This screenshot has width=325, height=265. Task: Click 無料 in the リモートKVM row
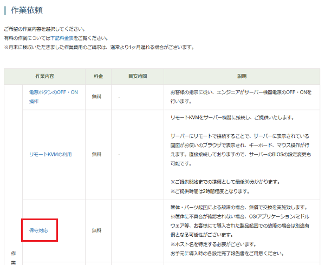pyautogui.click(x=96, y=154)
